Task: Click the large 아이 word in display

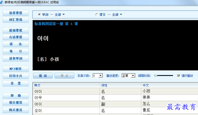Action: tap(43, 38)
